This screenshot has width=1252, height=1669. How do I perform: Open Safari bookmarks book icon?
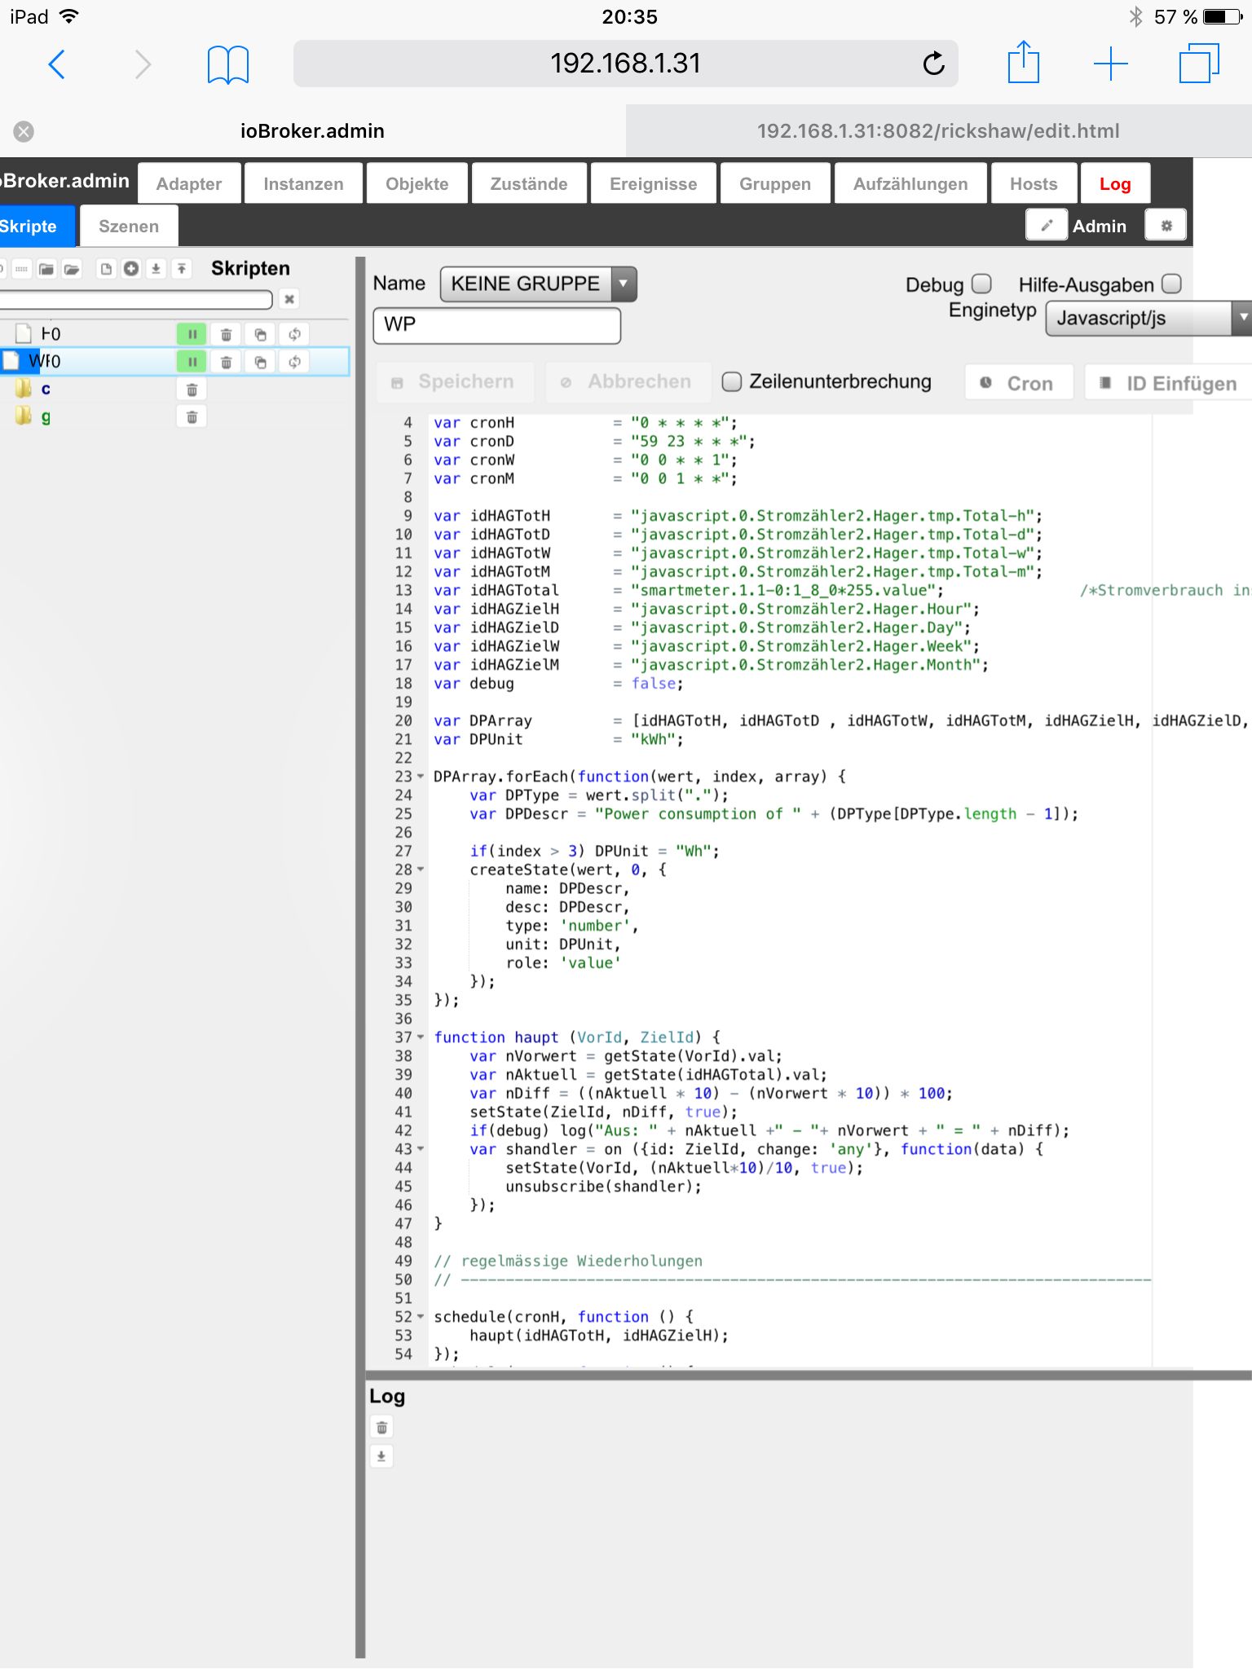coord(227,64)
